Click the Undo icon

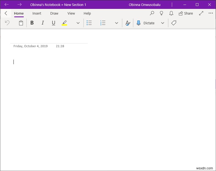[7, 23]
